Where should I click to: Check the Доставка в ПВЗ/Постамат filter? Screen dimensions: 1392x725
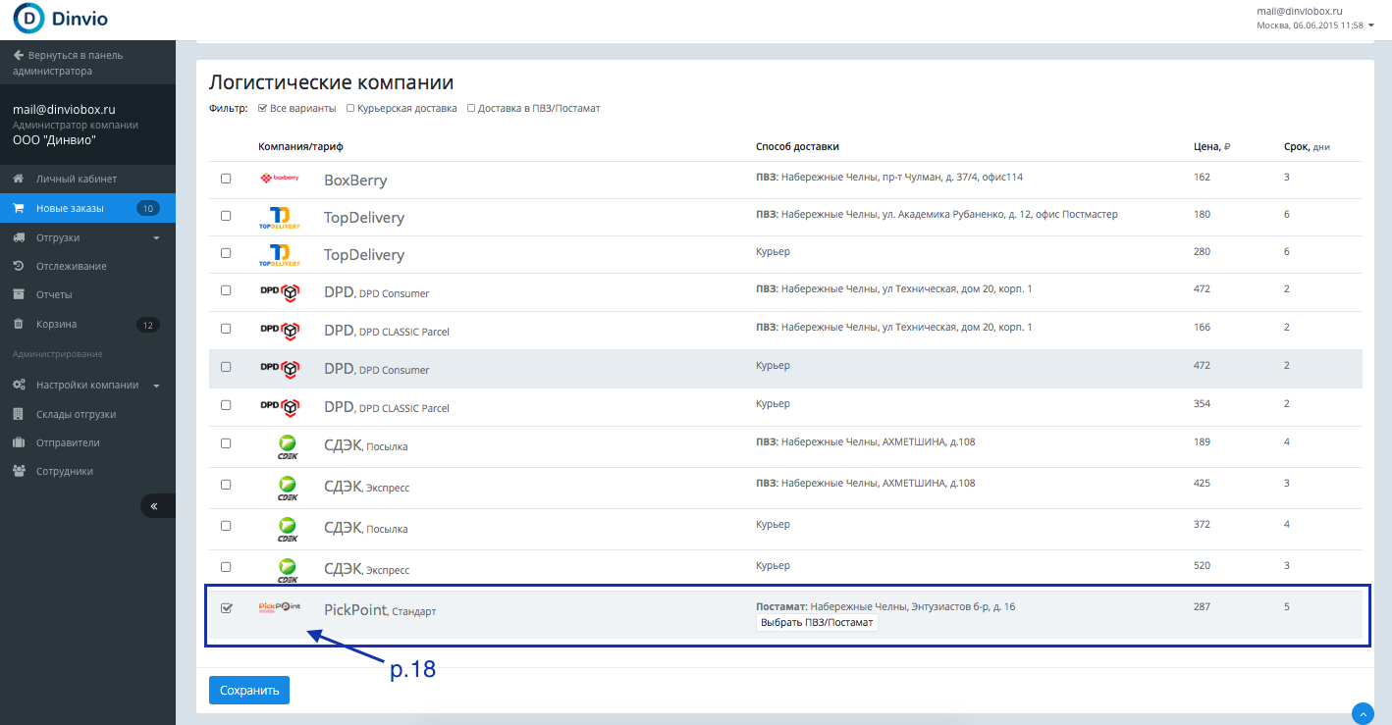(x=471, y=108)
